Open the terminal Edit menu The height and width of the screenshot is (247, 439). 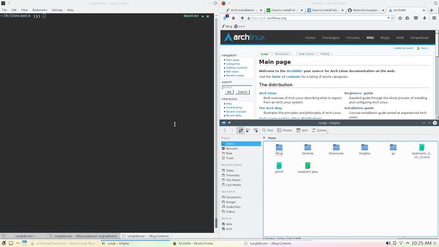pos(14,10)
